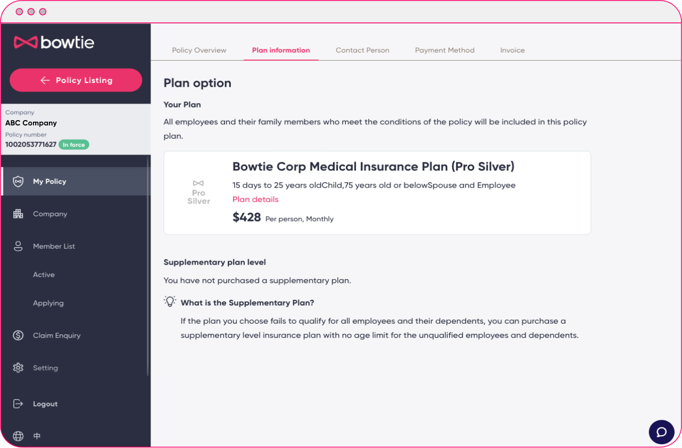This screenshot has width=682, height=448.
Task: View the Payment Method tab
Action: [x=445, y=50]
